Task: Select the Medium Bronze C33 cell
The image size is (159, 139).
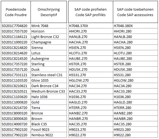Action: 49,91
